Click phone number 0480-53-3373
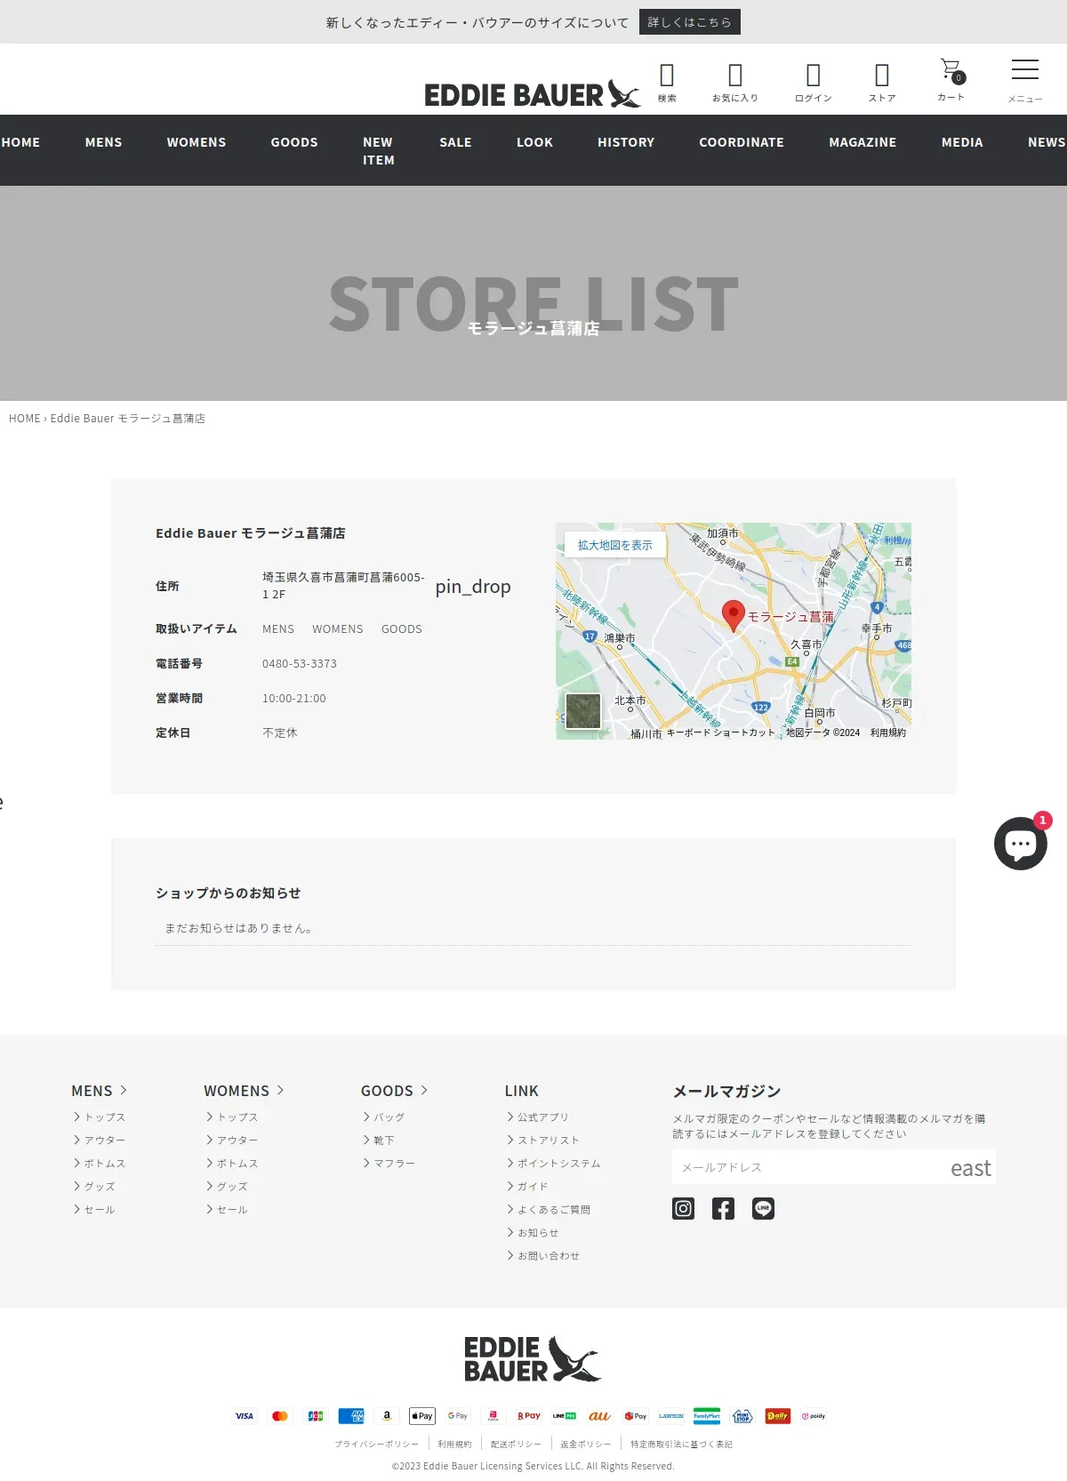Viewport: 1067px width, 1481px height. (300, 664)
